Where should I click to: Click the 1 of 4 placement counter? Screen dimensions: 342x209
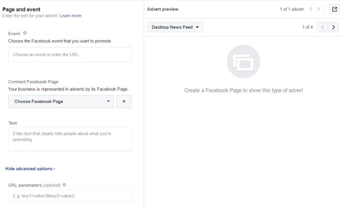tap(307, 27)
